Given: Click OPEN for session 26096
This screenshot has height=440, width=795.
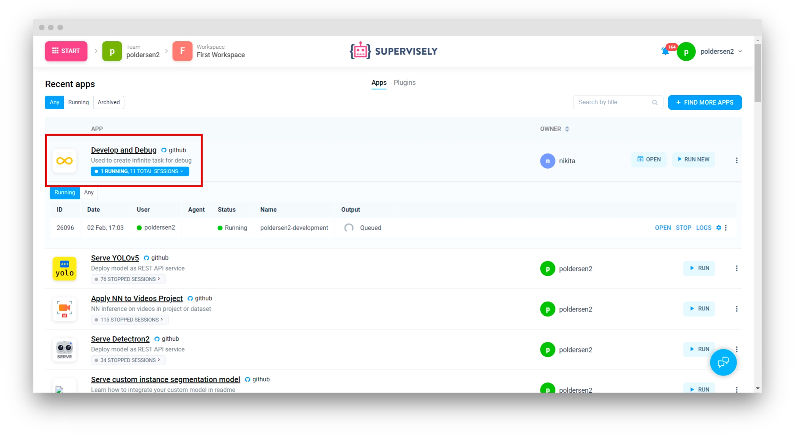Looking at the screenshot, I should [x=663, y=228].
